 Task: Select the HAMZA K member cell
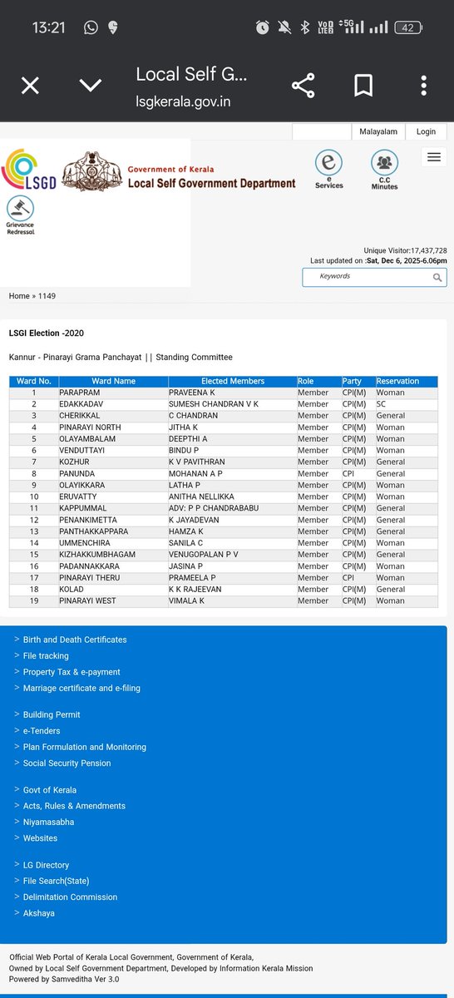(x=233, y=531)
